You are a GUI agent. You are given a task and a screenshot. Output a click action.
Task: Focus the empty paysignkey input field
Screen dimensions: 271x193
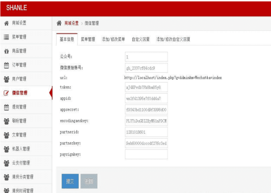click(146, 154)
